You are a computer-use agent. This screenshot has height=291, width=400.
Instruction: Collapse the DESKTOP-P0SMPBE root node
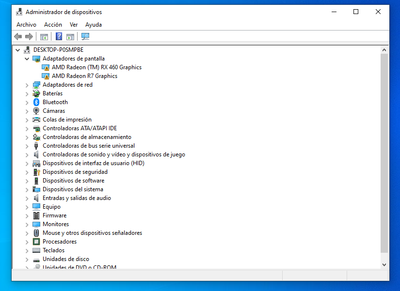coord(18,50)
